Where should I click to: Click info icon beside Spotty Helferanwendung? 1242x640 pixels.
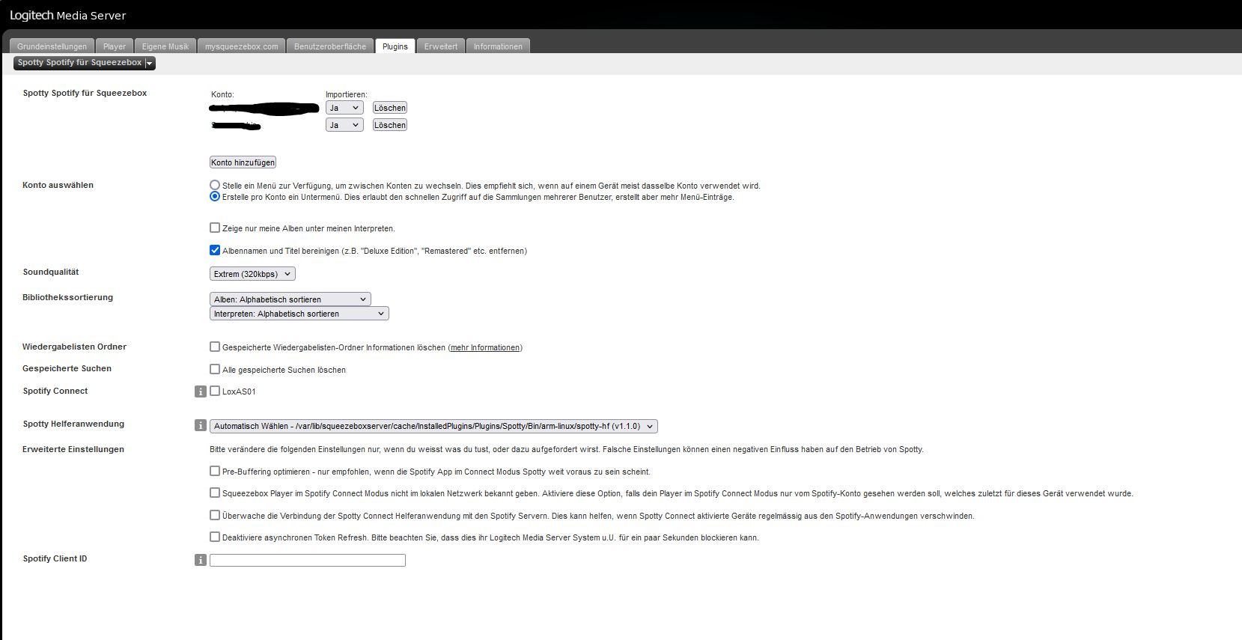coord(200,425)
